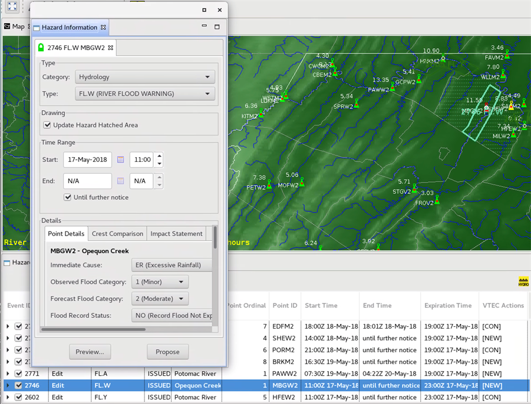531x404 pixels.
Task: Click the Start date field 17-May-2018
Action: click(x=87, y=160)
